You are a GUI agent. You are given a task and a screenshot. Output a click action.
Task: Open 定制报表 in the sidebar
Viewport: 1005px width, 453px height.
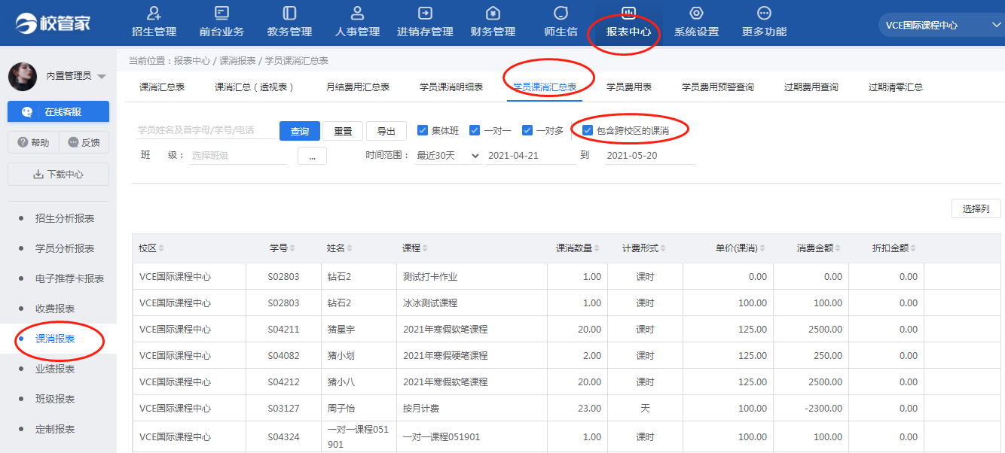pos(55,429)
